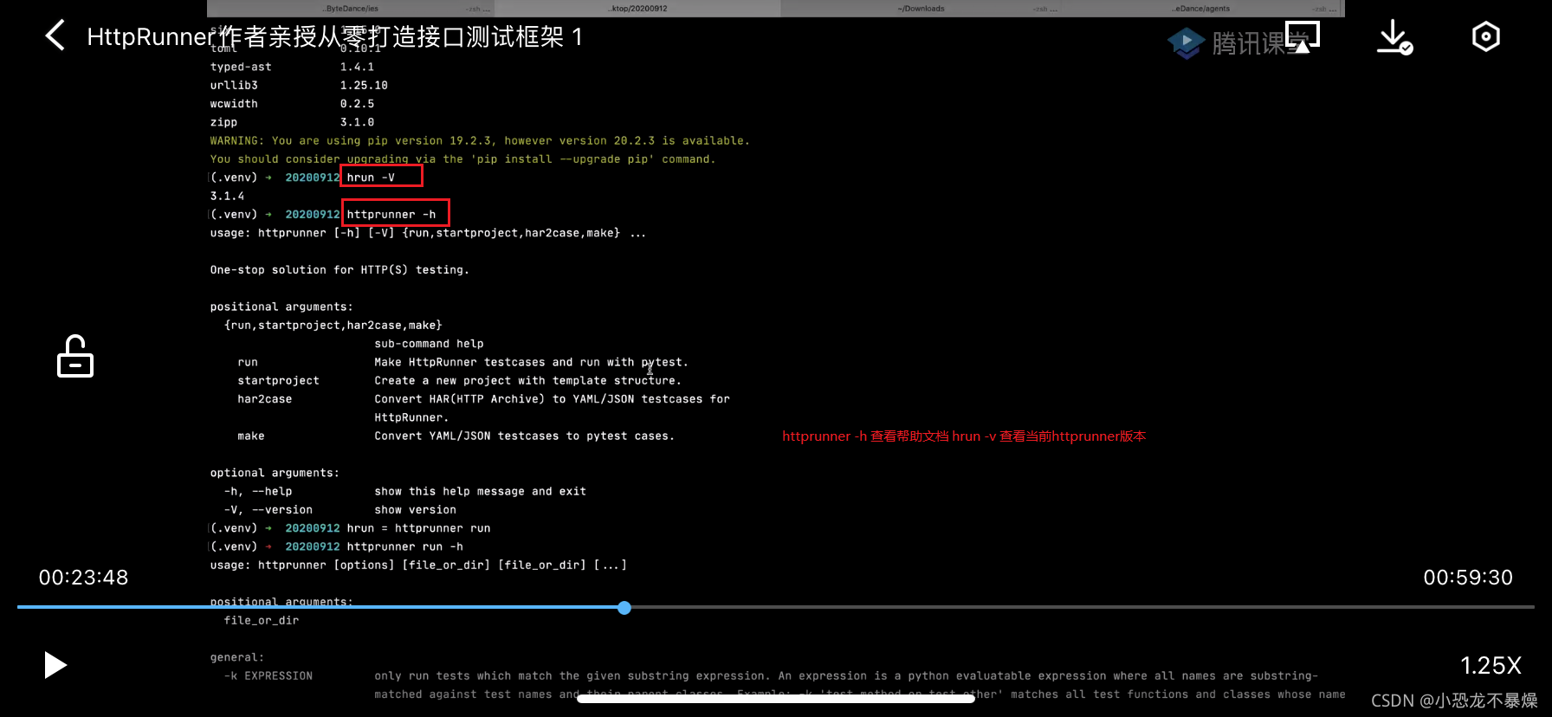
Task: Click the 'urllib3 1.25.10' package row
Action: coord(299,86)
